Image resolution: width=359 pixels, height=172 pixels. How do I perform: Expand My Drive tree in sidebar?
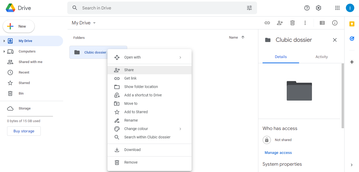pyautogui.click(x=4, y=41)
